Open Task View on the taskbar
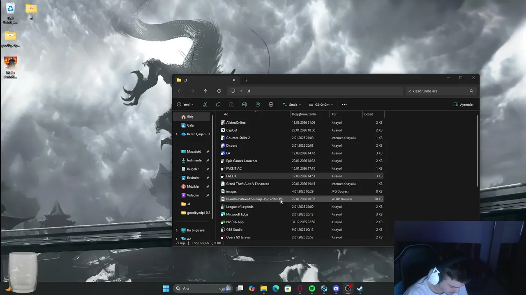This screenshot has width=526, height=295. pyautogui.click(x=240, y=288)
